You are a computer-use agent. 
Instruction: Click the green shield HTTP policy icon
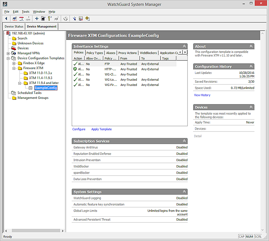(75, 69)
